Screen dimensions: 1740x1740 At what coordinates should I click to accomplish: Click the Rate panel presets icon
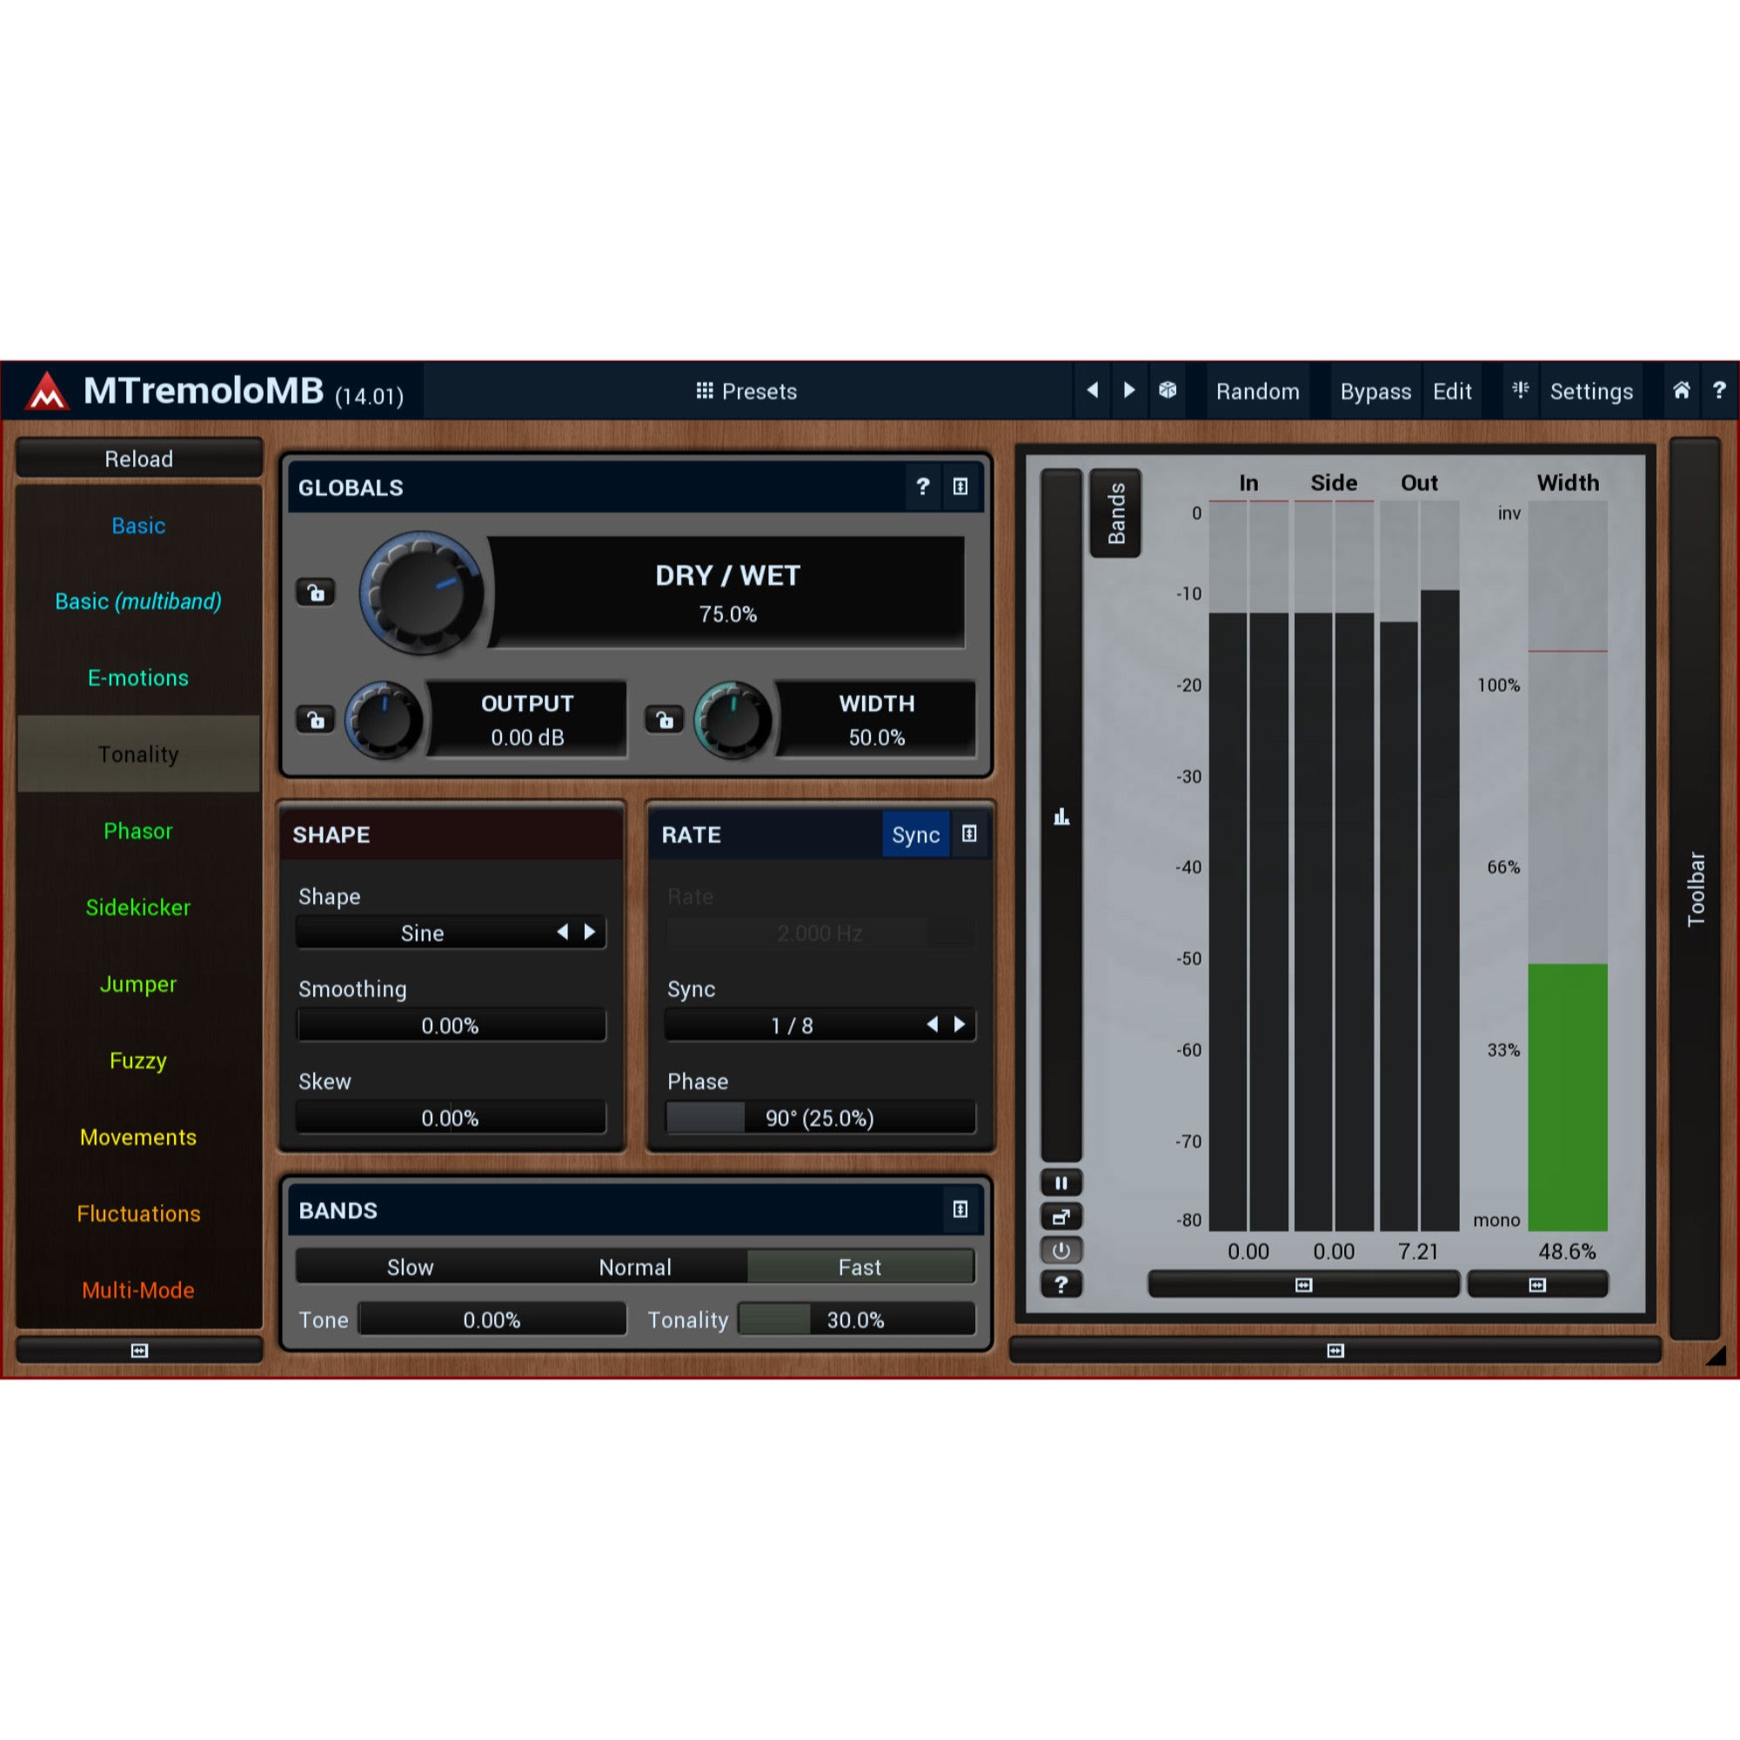point(969,834)
